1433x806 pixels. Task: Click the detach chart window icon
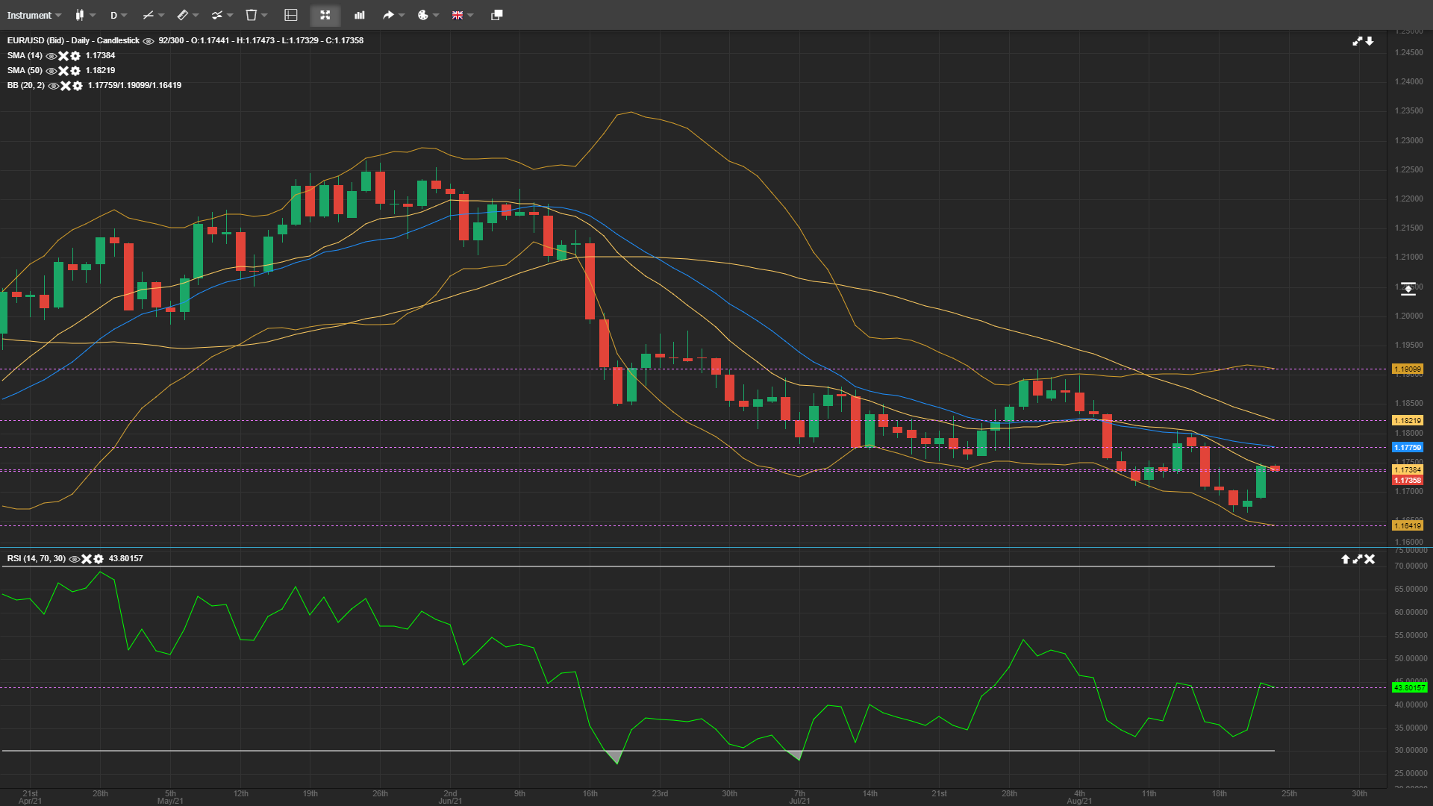[x=496, y=15]
